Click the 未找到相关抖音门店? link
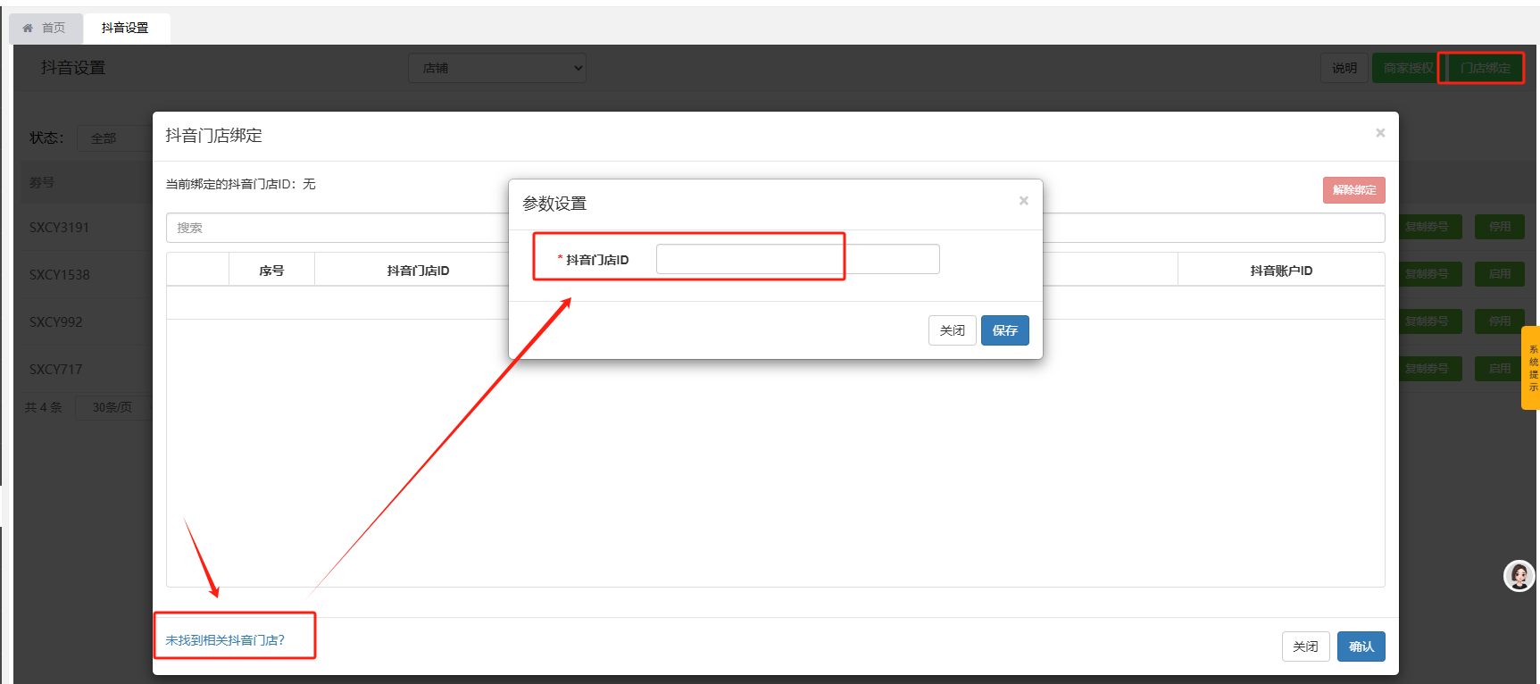This screenshot has height=684, width=1540. pos(225,640)
